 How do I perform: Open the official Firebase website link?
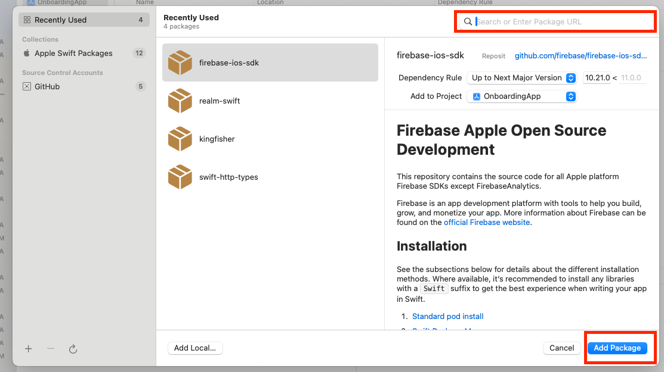(x=487, y=222)
